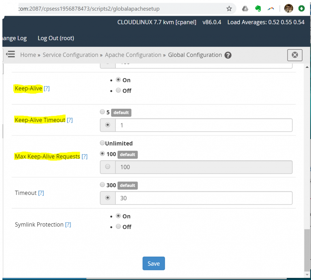Select the default 5 Keep-Alive Timeout
Viewport: 311px width, 280px height.
click(102, 112)
